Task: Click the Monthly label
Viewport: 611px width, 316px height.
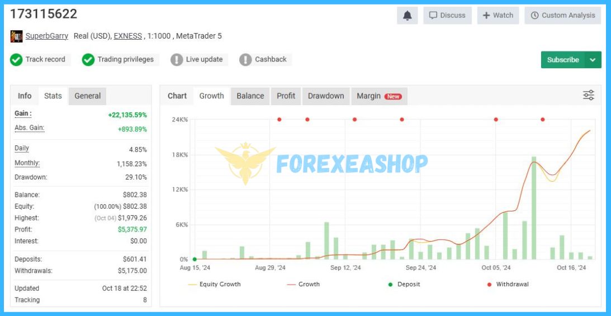Action: tap(27, 163)
